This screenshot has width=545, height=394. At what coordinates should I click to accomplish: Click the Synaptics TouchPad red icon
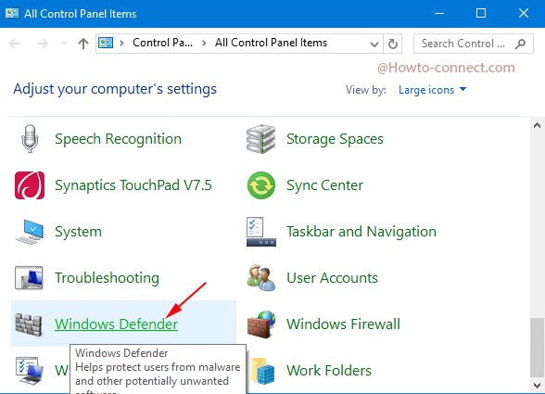(x=30, y=185)
